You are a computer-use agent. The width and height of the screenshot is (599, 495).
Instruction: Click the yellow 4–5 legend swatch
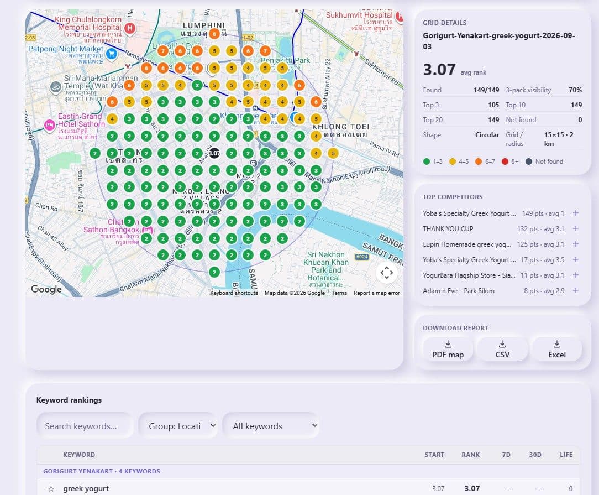[x=453, y=161]
